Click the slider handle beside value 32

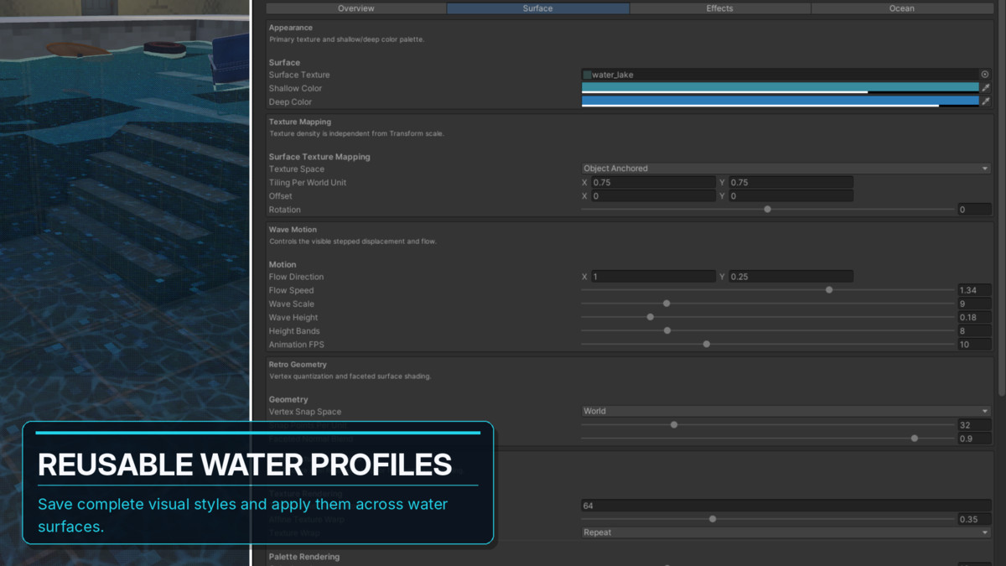pyautogui.click(x=674, y=425)
